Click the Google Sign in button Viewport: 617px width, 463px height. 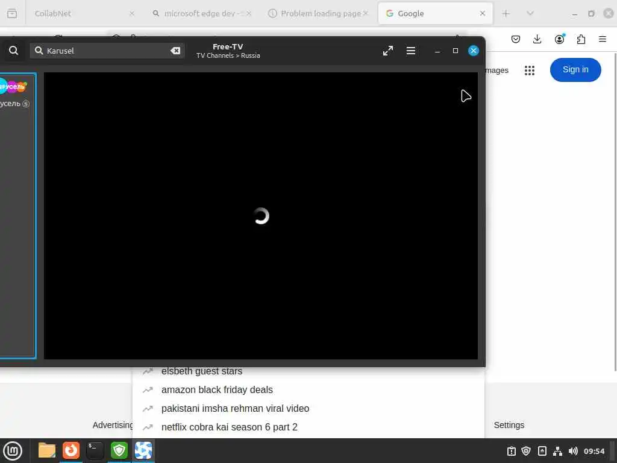coord(575,70)
